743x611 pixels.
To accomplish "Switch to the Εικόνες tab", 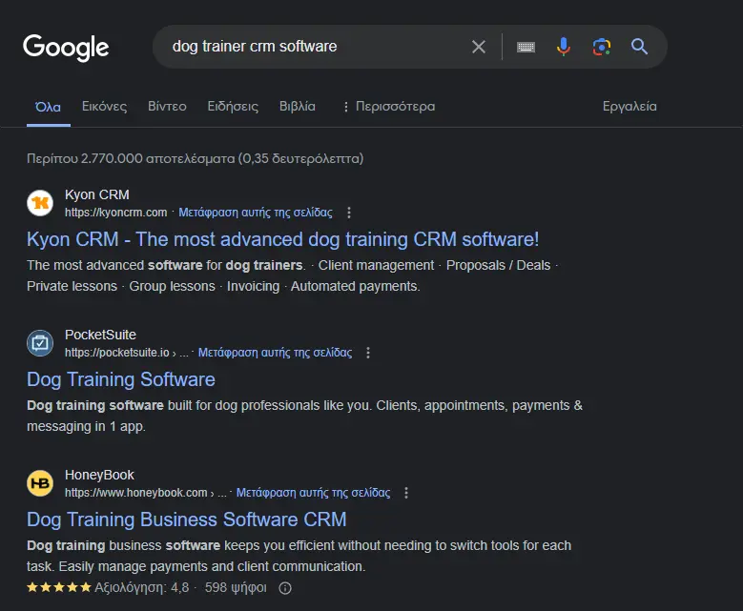I will (x=104, y=107).
